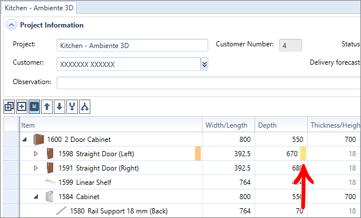Viewport: 361px width, 218px height.
Task: Click the merge branches toolbar icon
Action: (72, 106)
